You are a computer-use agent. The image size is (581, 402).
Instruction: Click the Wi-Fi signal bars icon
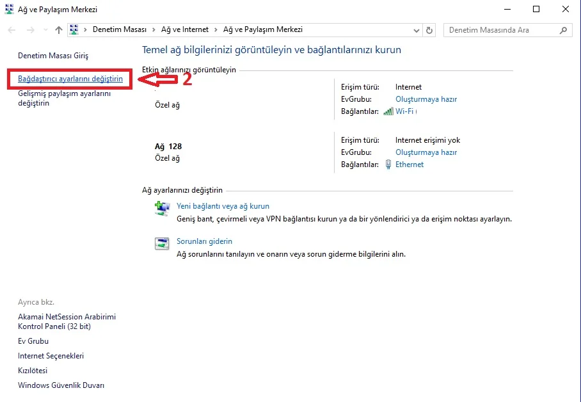pos(388,111)
